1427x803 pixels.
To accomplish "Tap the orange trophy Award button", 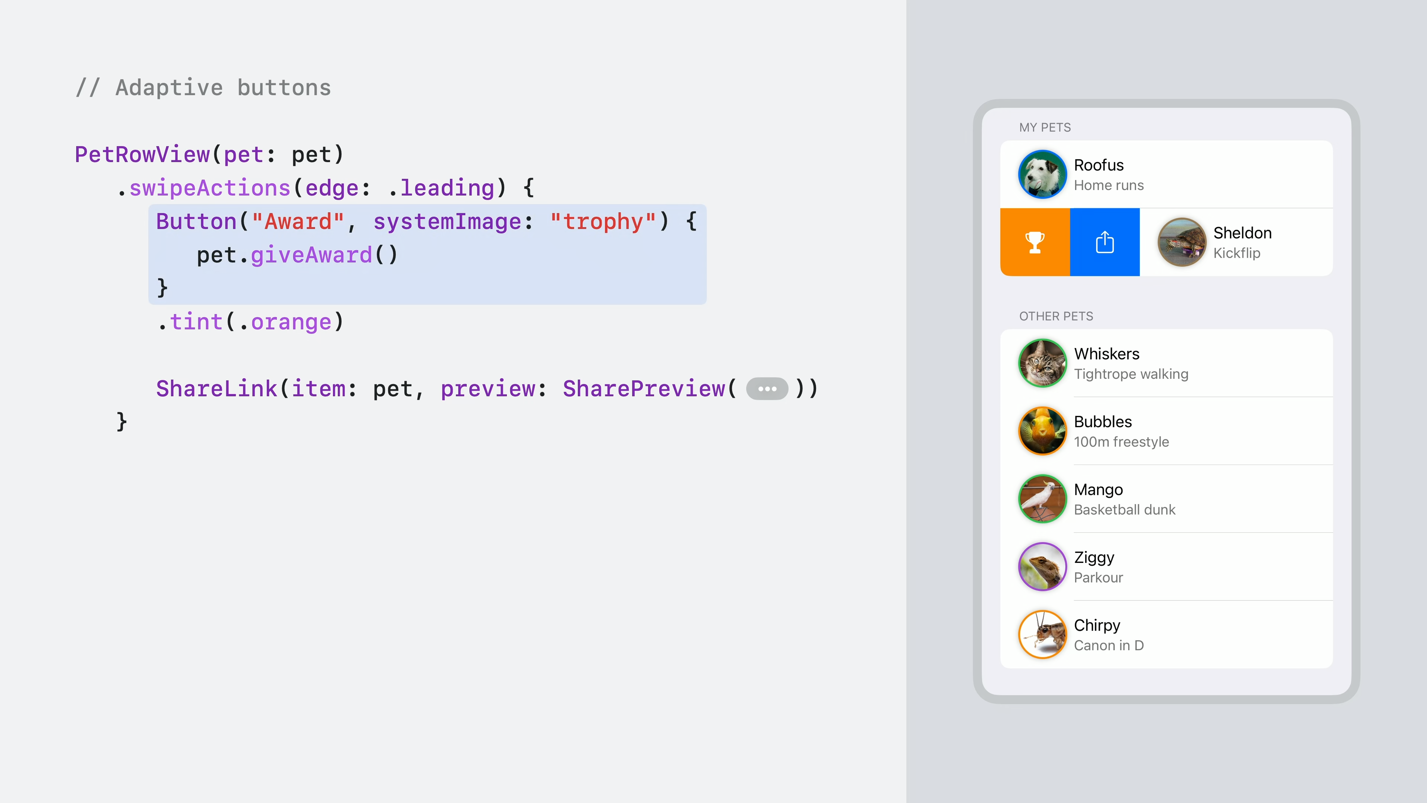I will [1034, 242].
